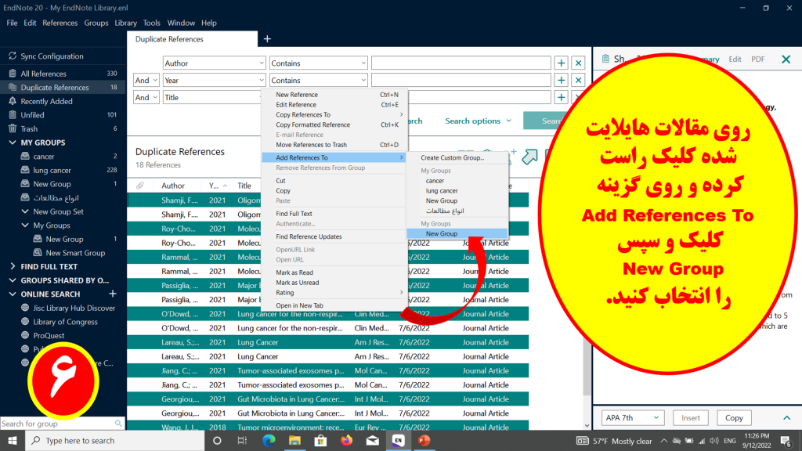The width and height of the screenshot is (802, 451).
Task: Collapse the ONLINE SEARCH section
Action: 13,294
